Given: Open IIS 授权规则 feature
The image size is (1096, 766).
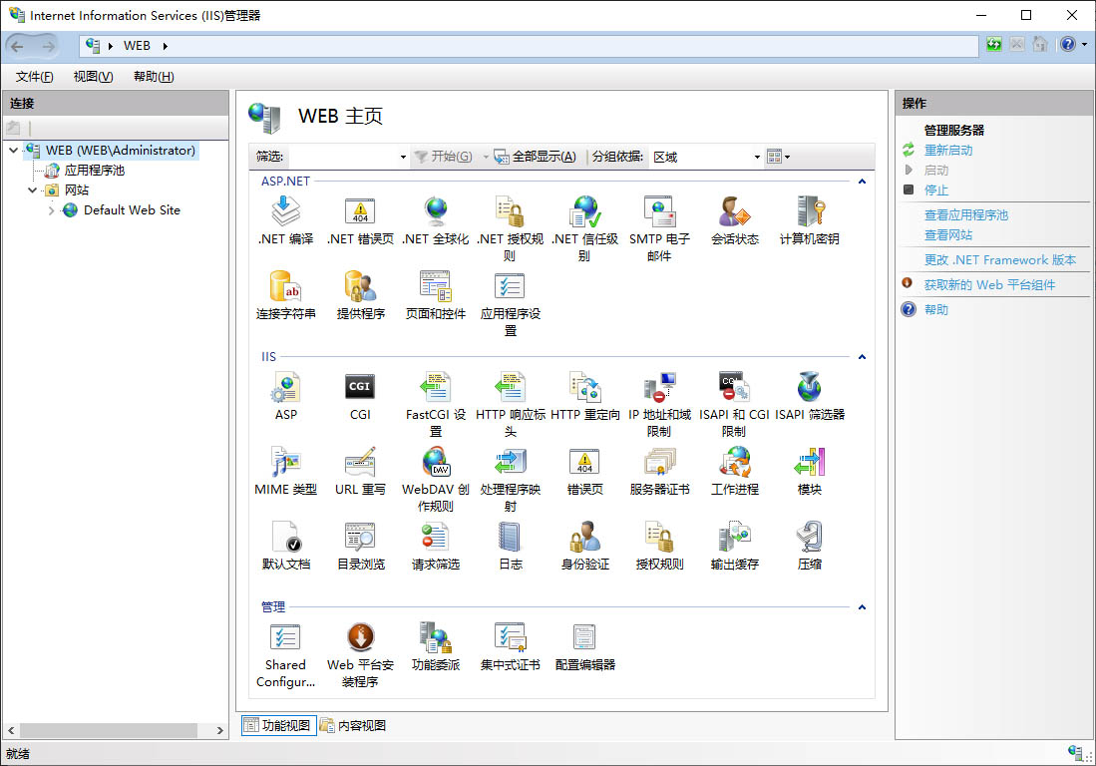Looking at the screenshot, I should click(659, 546).
